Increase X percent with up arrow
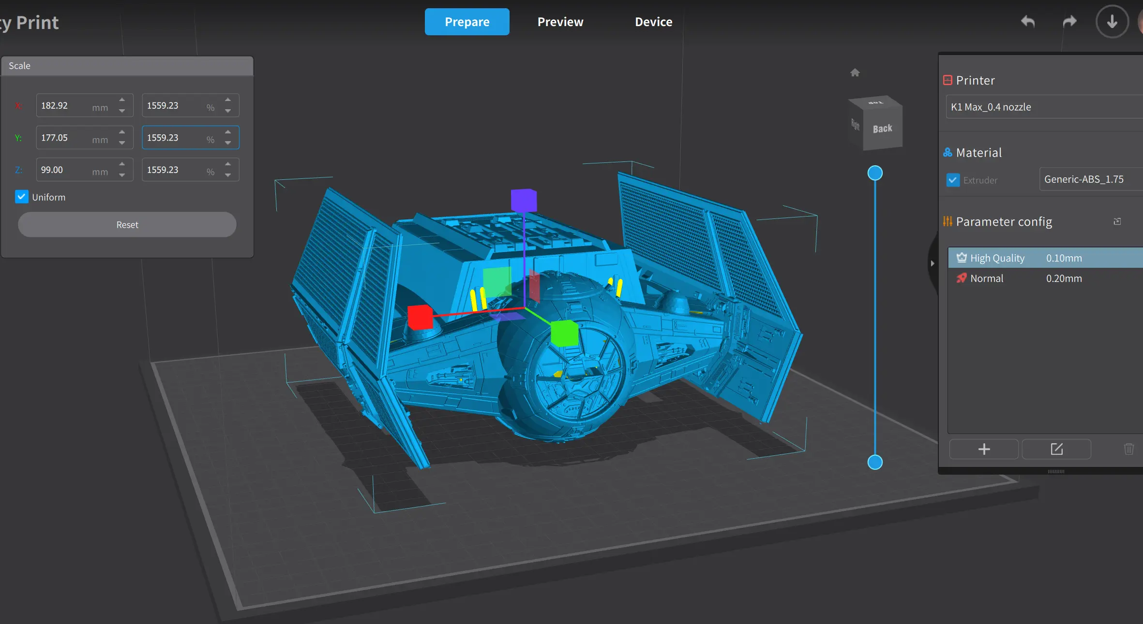 [x=228, y=100]
